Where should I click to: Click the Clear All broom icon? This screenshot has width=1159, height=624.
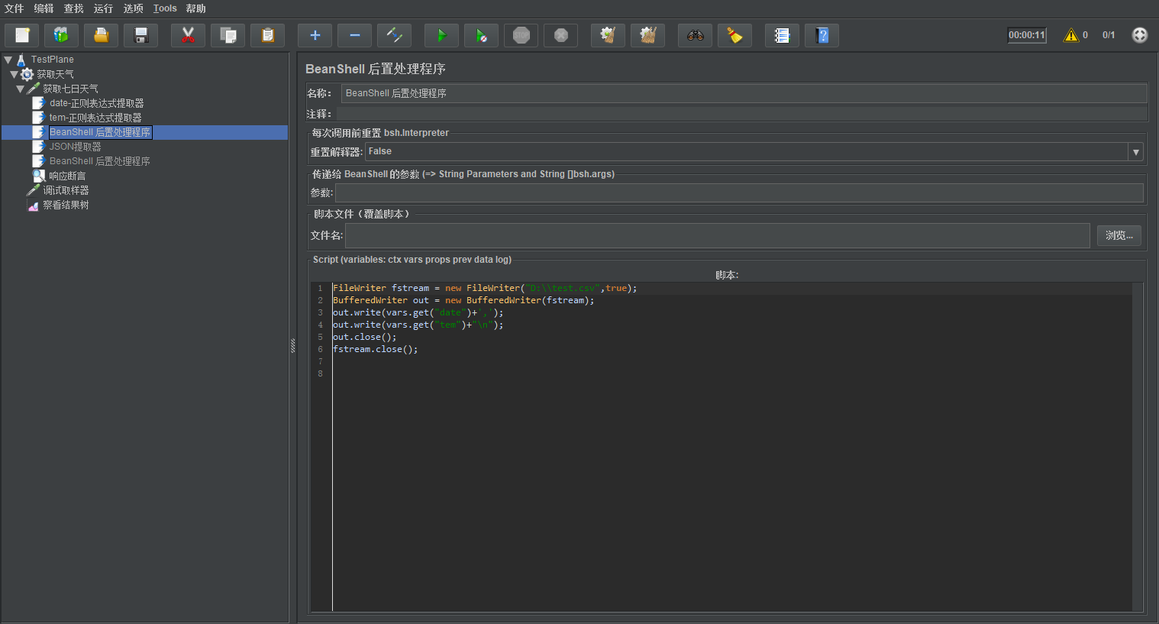(648, 35)
